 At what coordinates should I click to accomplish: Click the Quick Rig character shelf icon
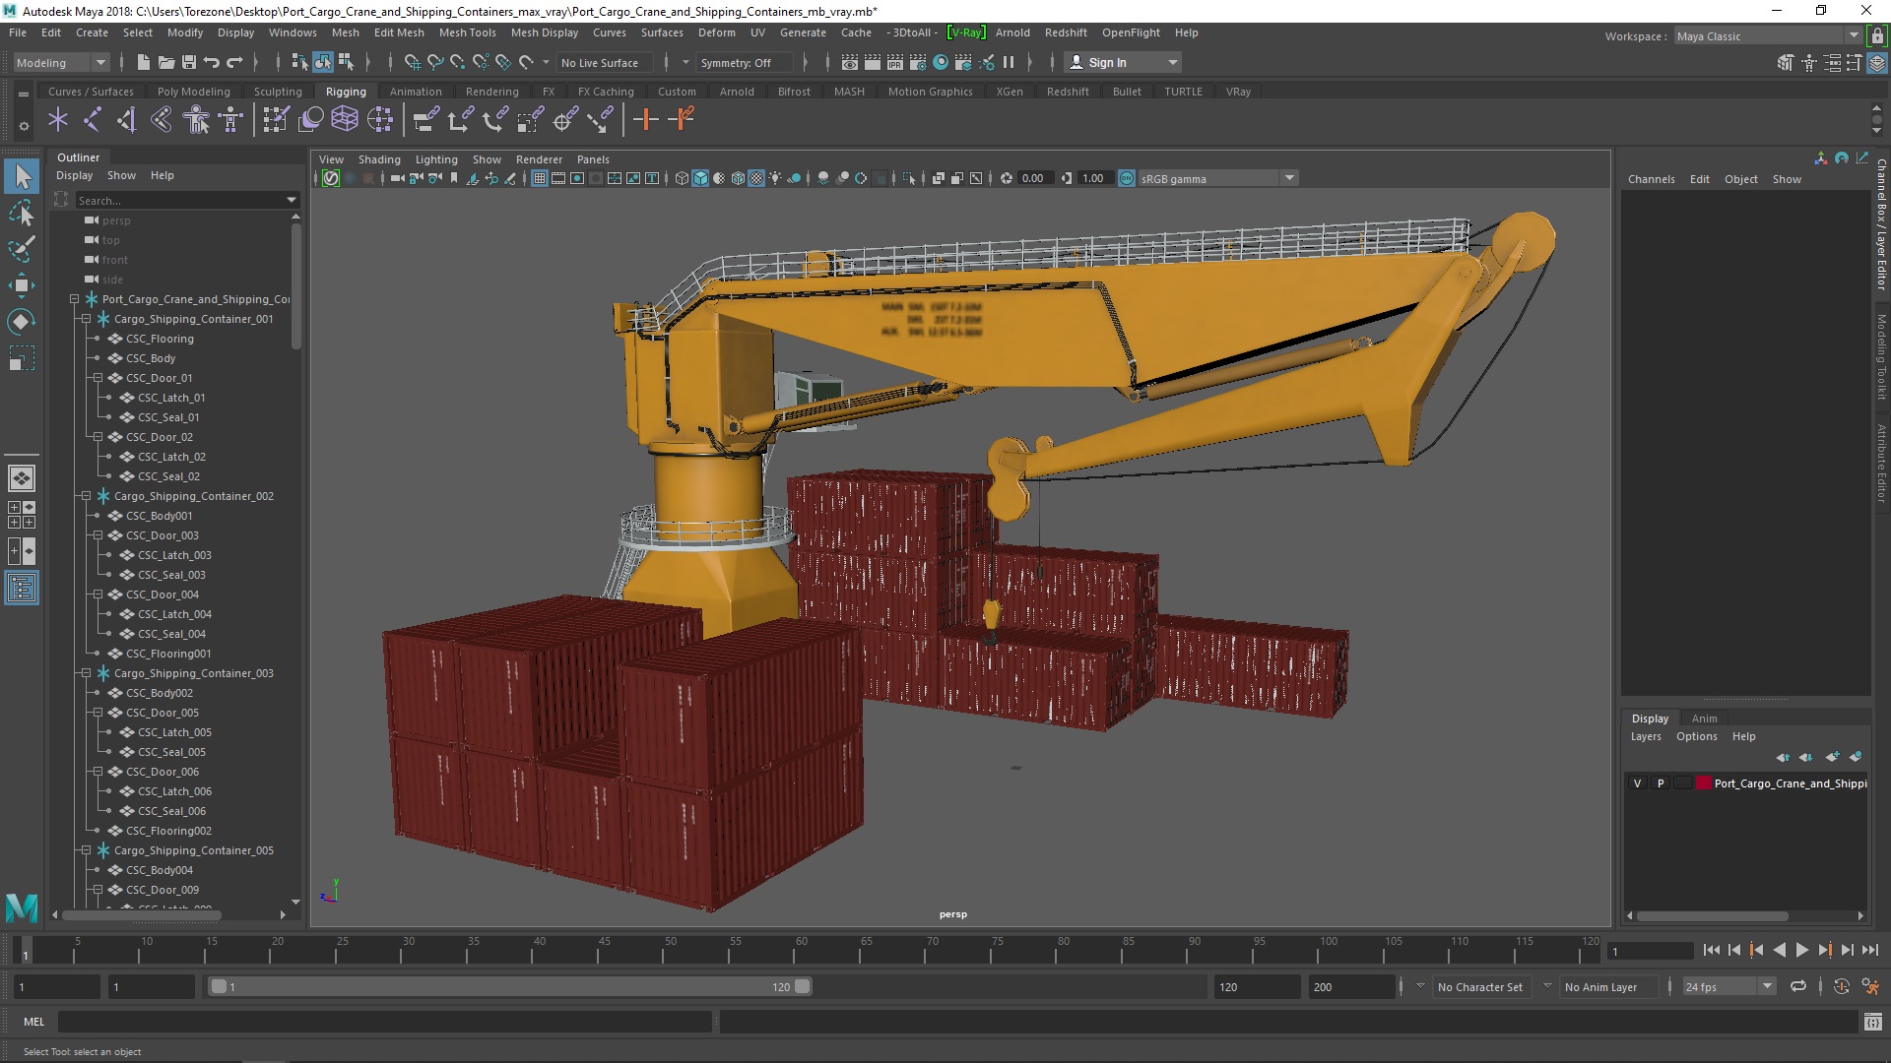click(x=197, y=120)
